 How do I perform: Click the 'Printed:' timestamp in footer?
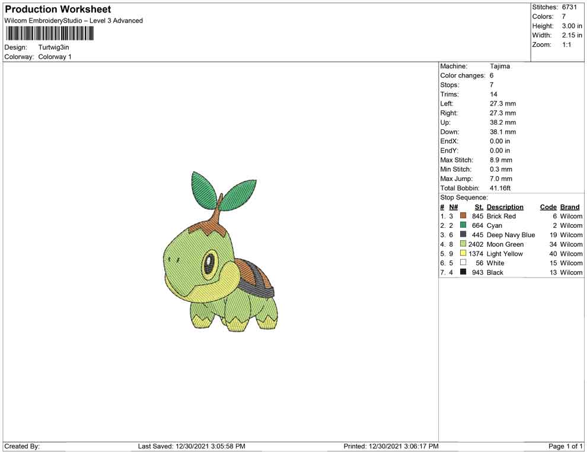(x=391, y=446)
